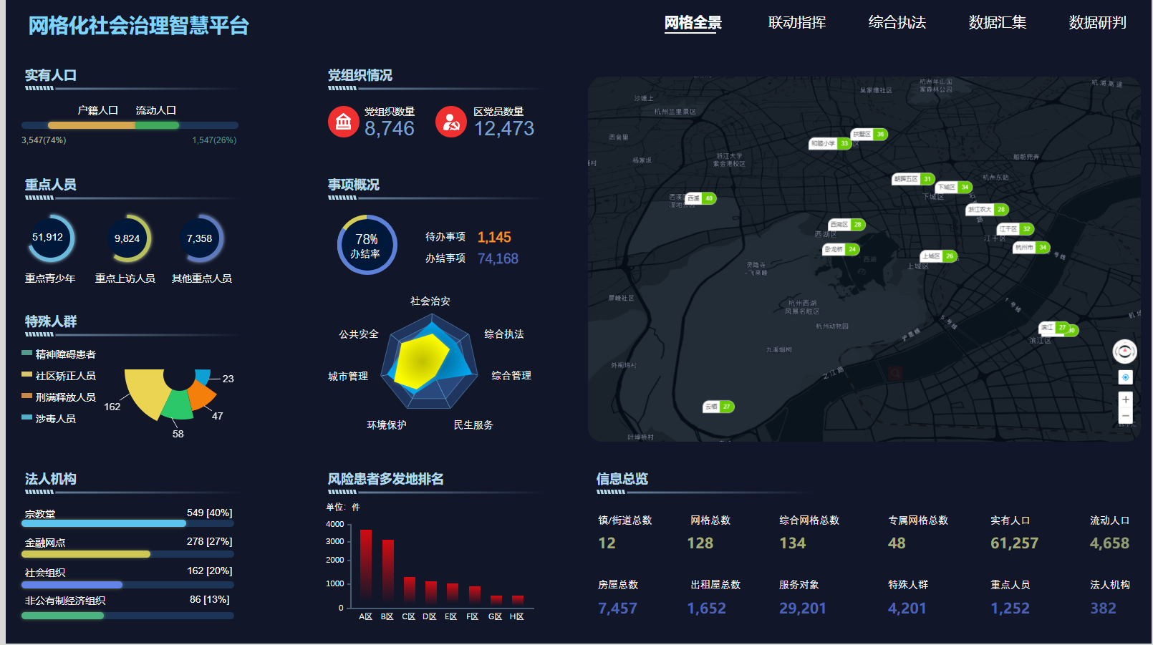Click the 社会组织 progress bar
1153x645 pixels.
128,585
